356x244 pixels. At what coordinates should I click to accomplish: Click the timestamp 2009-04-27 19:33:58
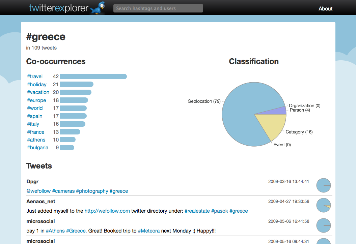click(x=289, y=202)
